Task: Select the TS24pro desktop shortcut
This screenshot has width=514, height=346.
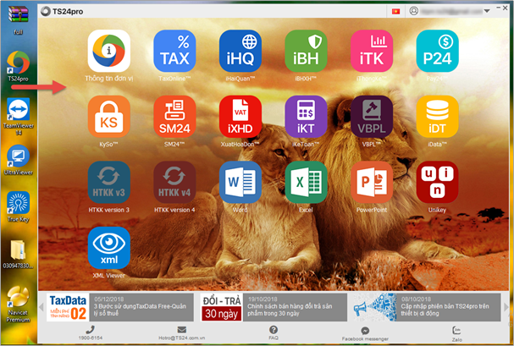Action: pos(19,67)
